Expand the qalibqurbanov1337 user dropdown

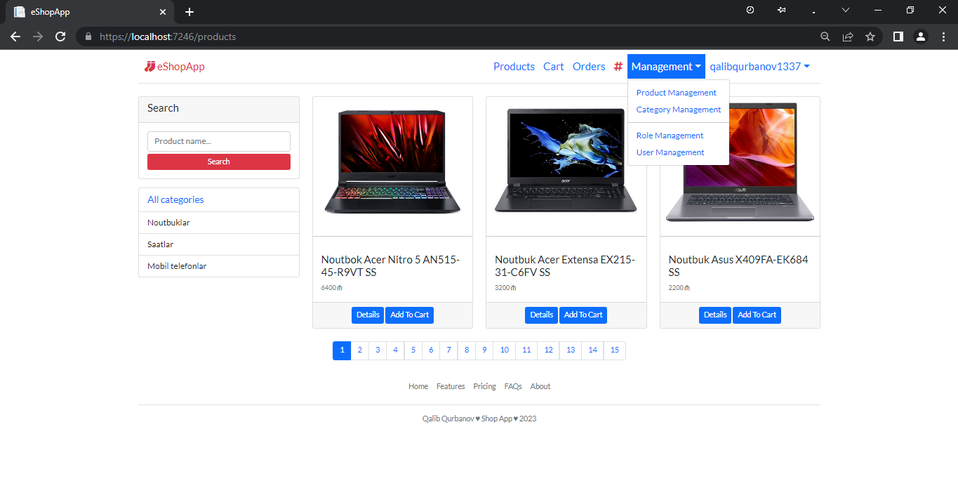tap(759, 67)
